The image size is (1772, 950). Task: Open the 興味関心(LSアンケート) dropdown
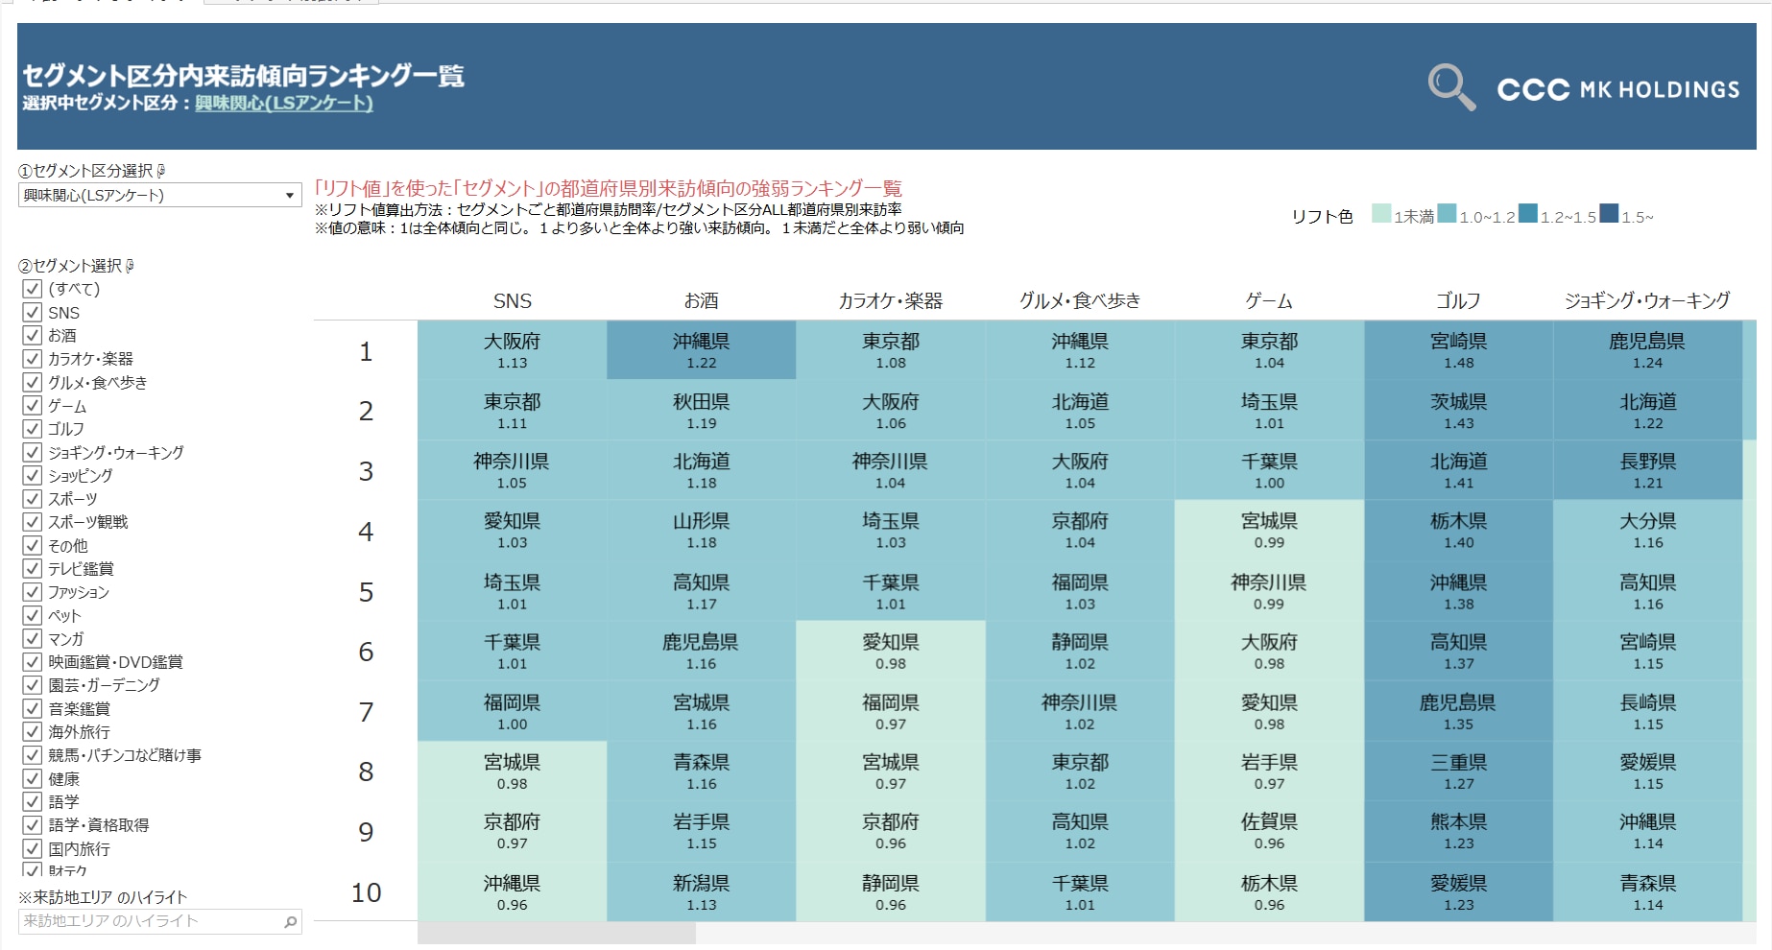tap(159, 195)
